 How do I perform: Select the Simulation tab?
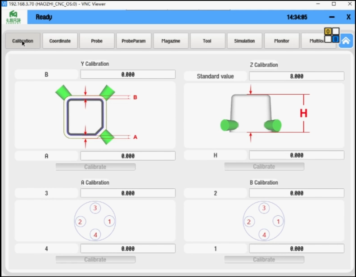coord(244,41)
